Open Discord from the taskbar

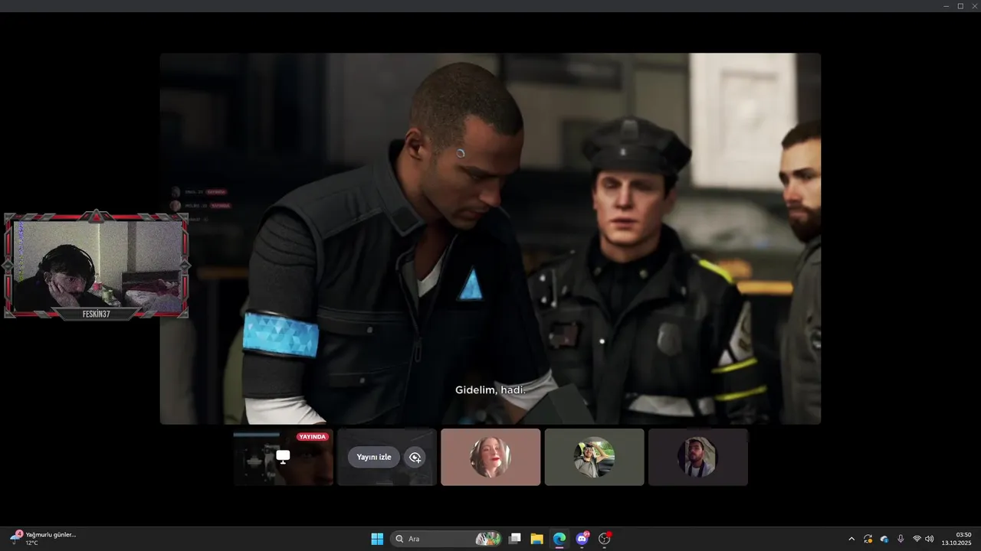582,539
